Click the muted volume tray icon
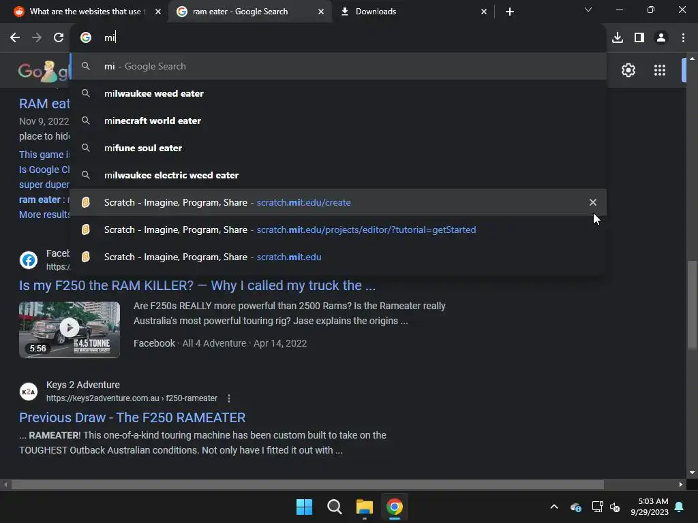 (x=615, y=507)
